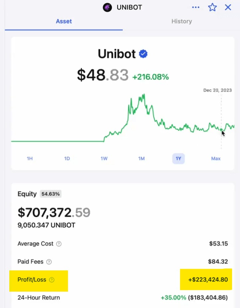Screen dimensions: 240x308
Task: Click the Average Cost help icon
Action: click(x=59, y=244)
